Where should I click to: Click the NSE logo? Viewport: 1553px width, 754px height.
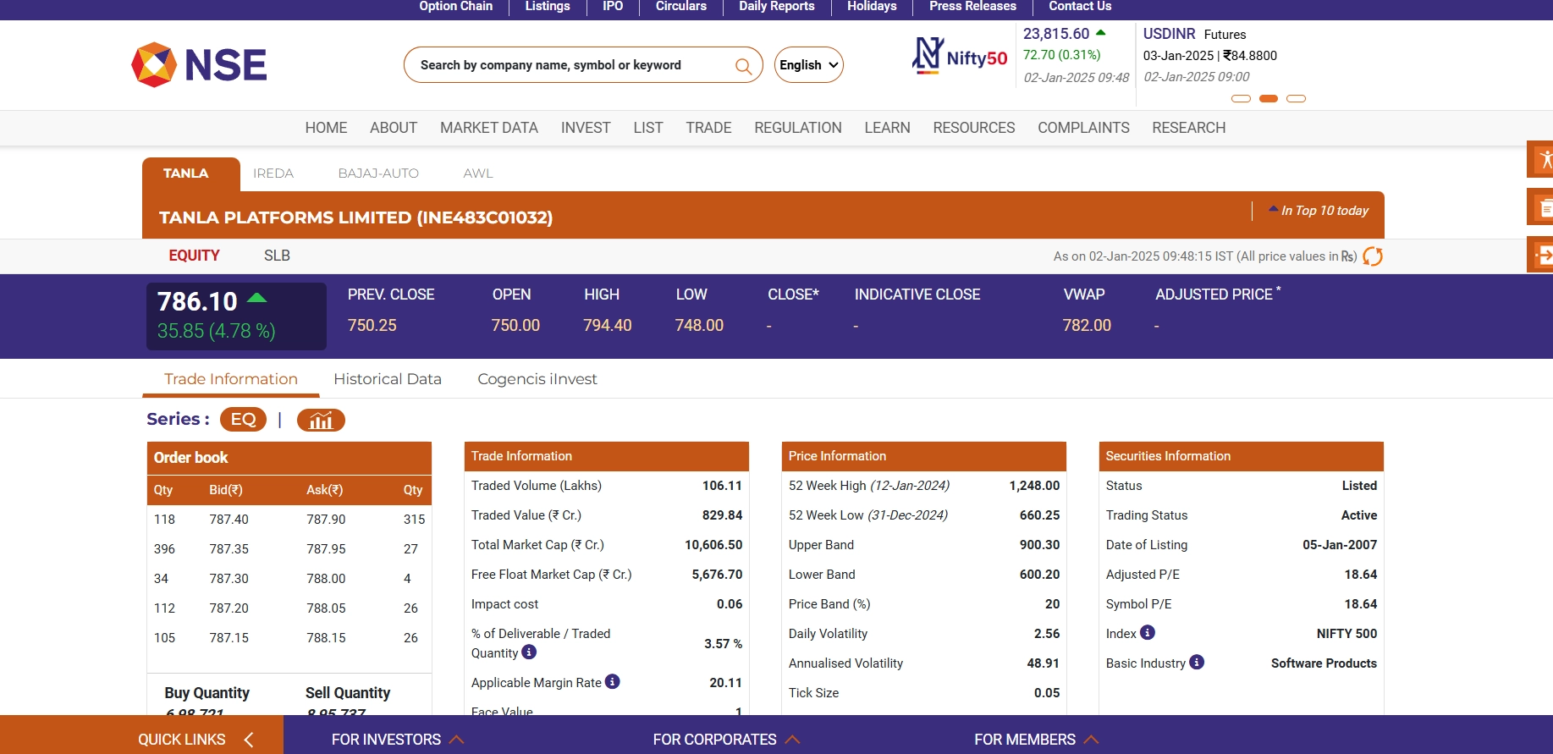[x=199, y=65]
